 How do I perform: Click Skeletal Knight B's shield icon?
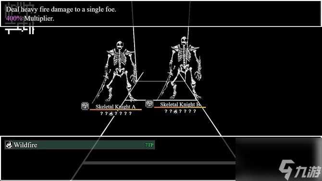149,104
